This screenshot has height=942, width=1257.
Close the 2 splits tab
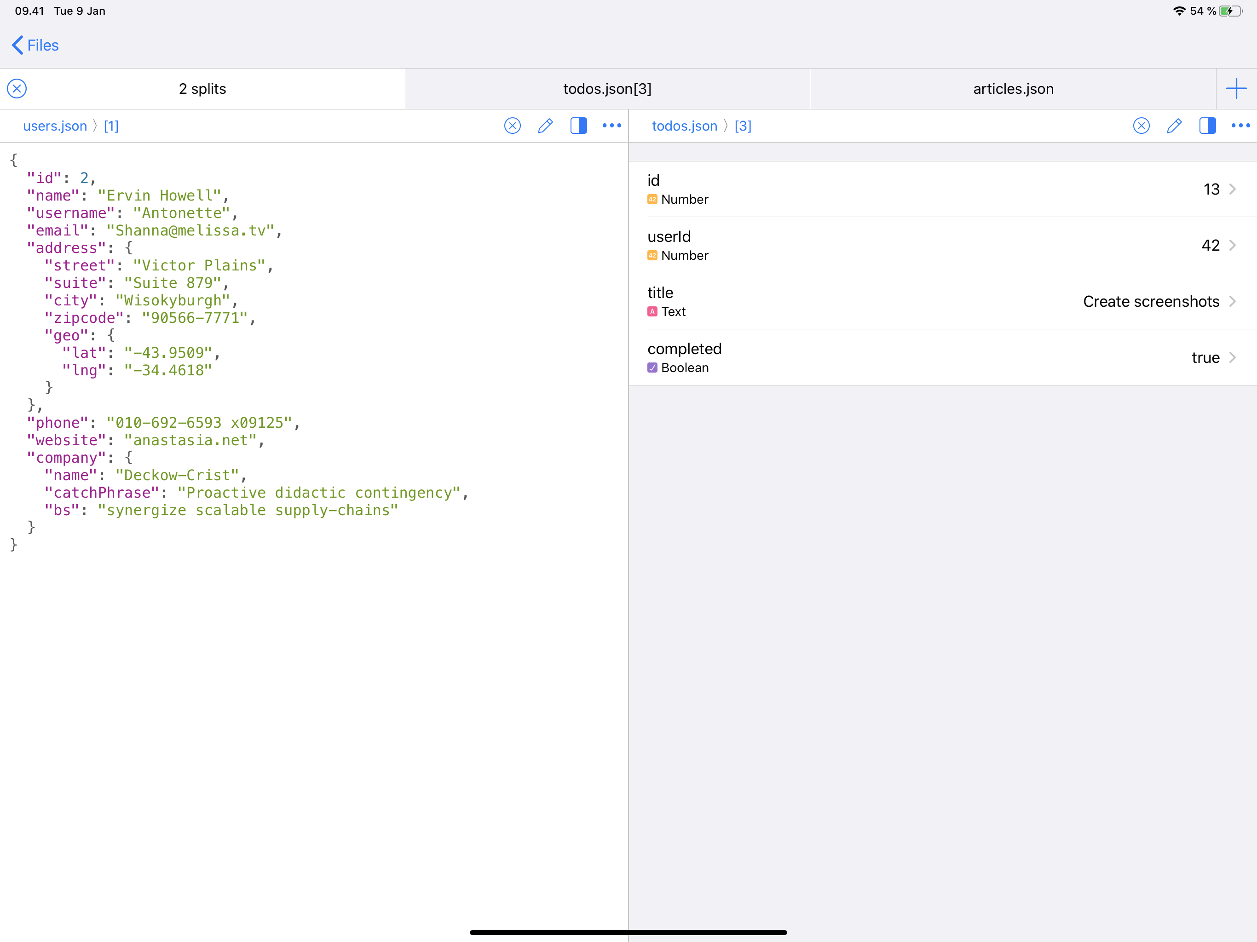(x=17, y=89)
